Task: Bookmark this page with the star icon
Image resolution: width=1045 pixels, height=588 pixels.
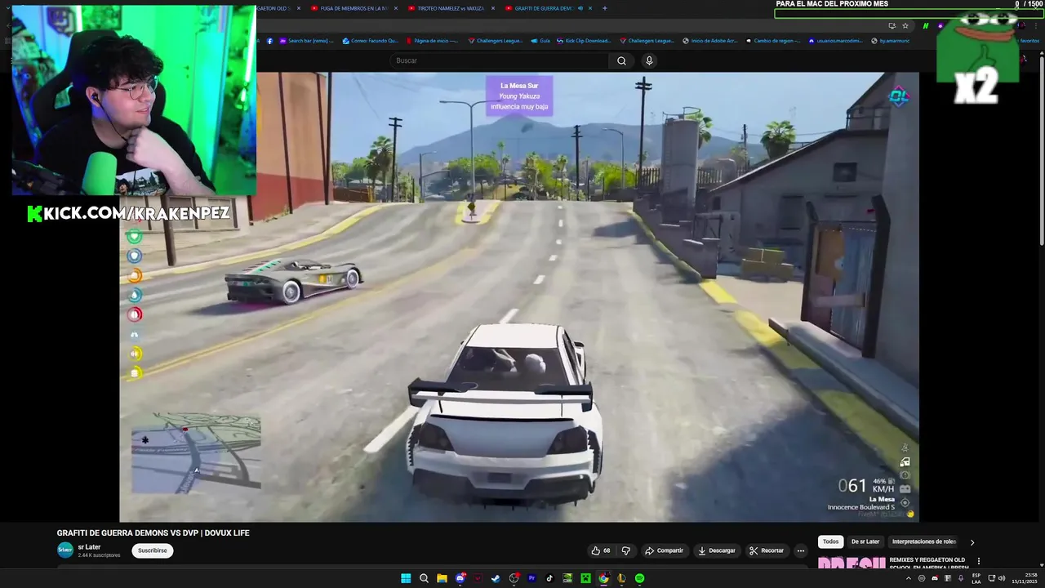Action: tap(905, 26)
